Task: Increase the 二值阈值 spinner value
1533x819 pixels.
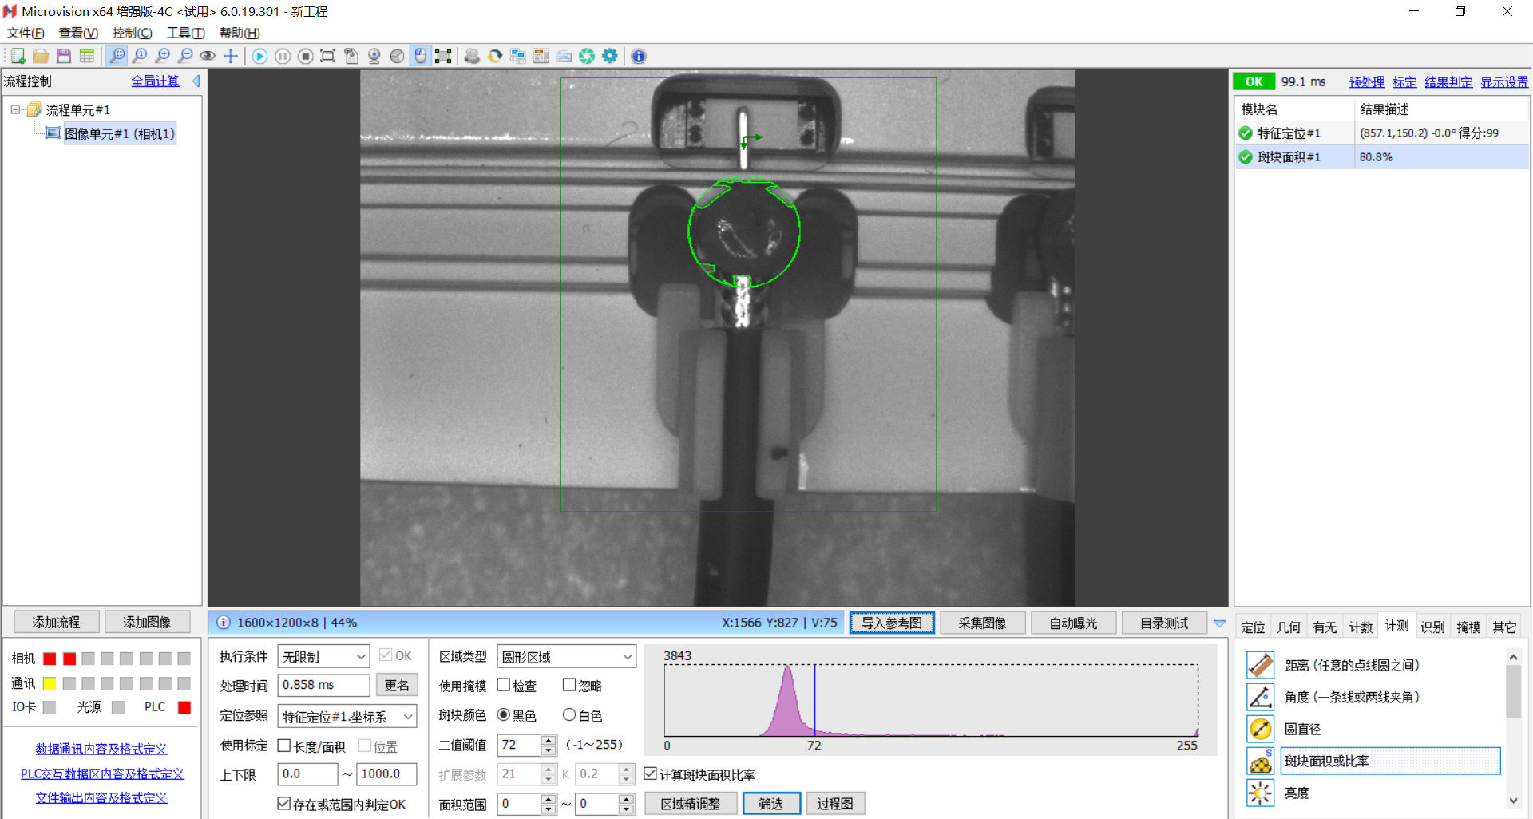Action: click(549, 740)
